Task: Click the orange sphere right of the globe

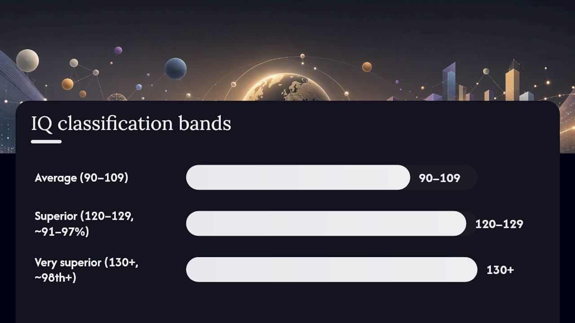Action: pyautogui.click(x=367, y=67)
